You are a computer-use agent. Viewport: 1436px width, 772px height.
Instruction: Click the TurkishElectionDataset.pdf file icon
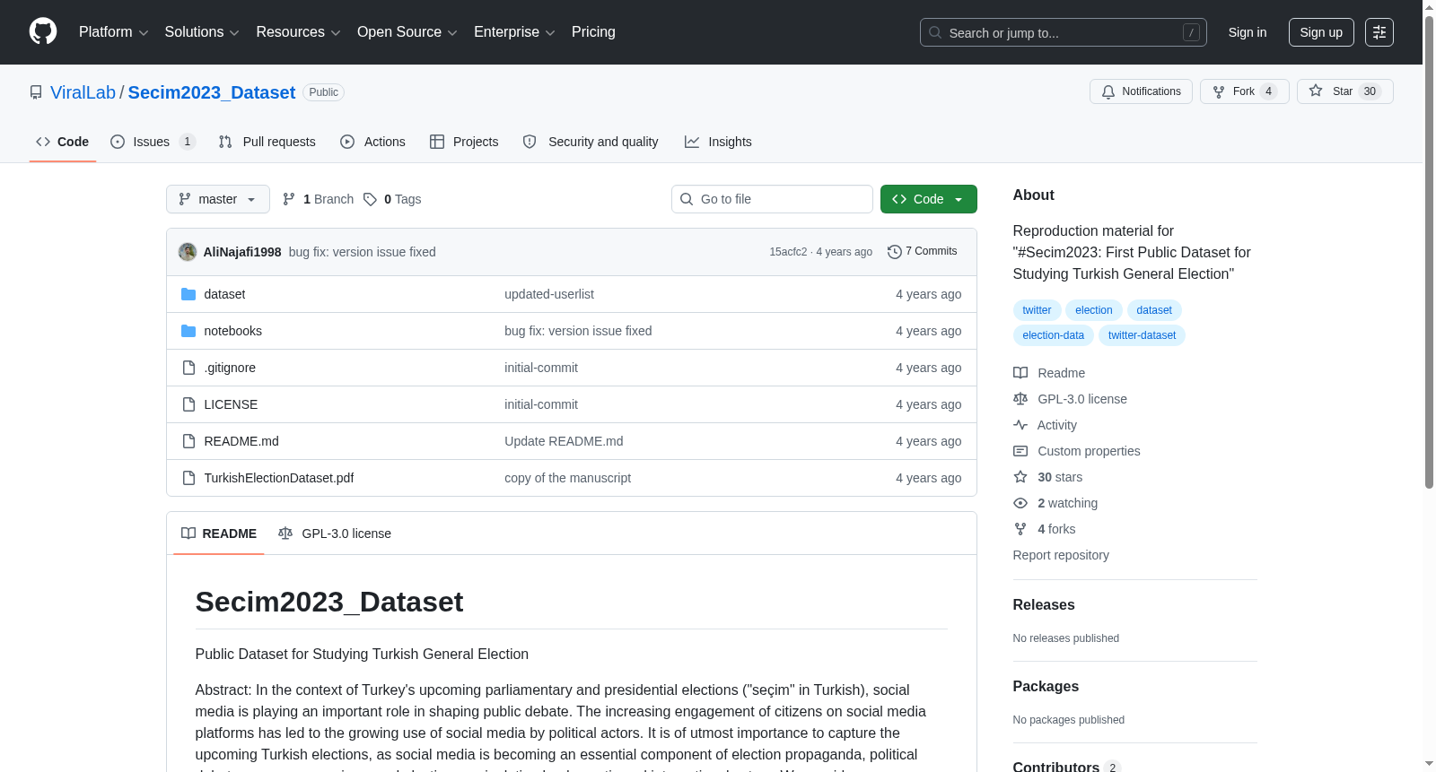click(188, 478)
